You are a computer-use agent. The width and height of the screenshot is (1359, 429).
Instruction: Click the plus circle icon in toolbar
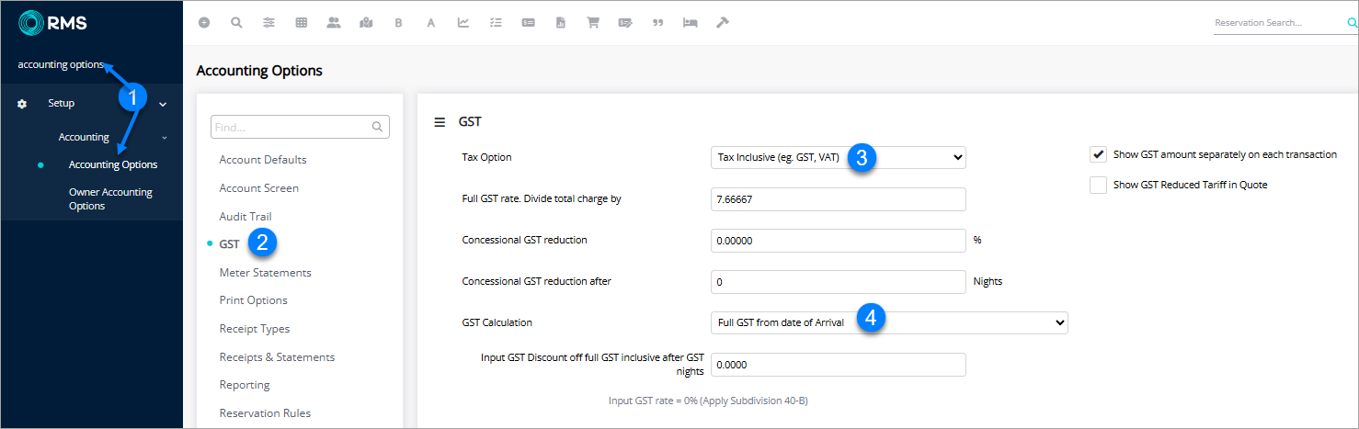coord(204,23)
